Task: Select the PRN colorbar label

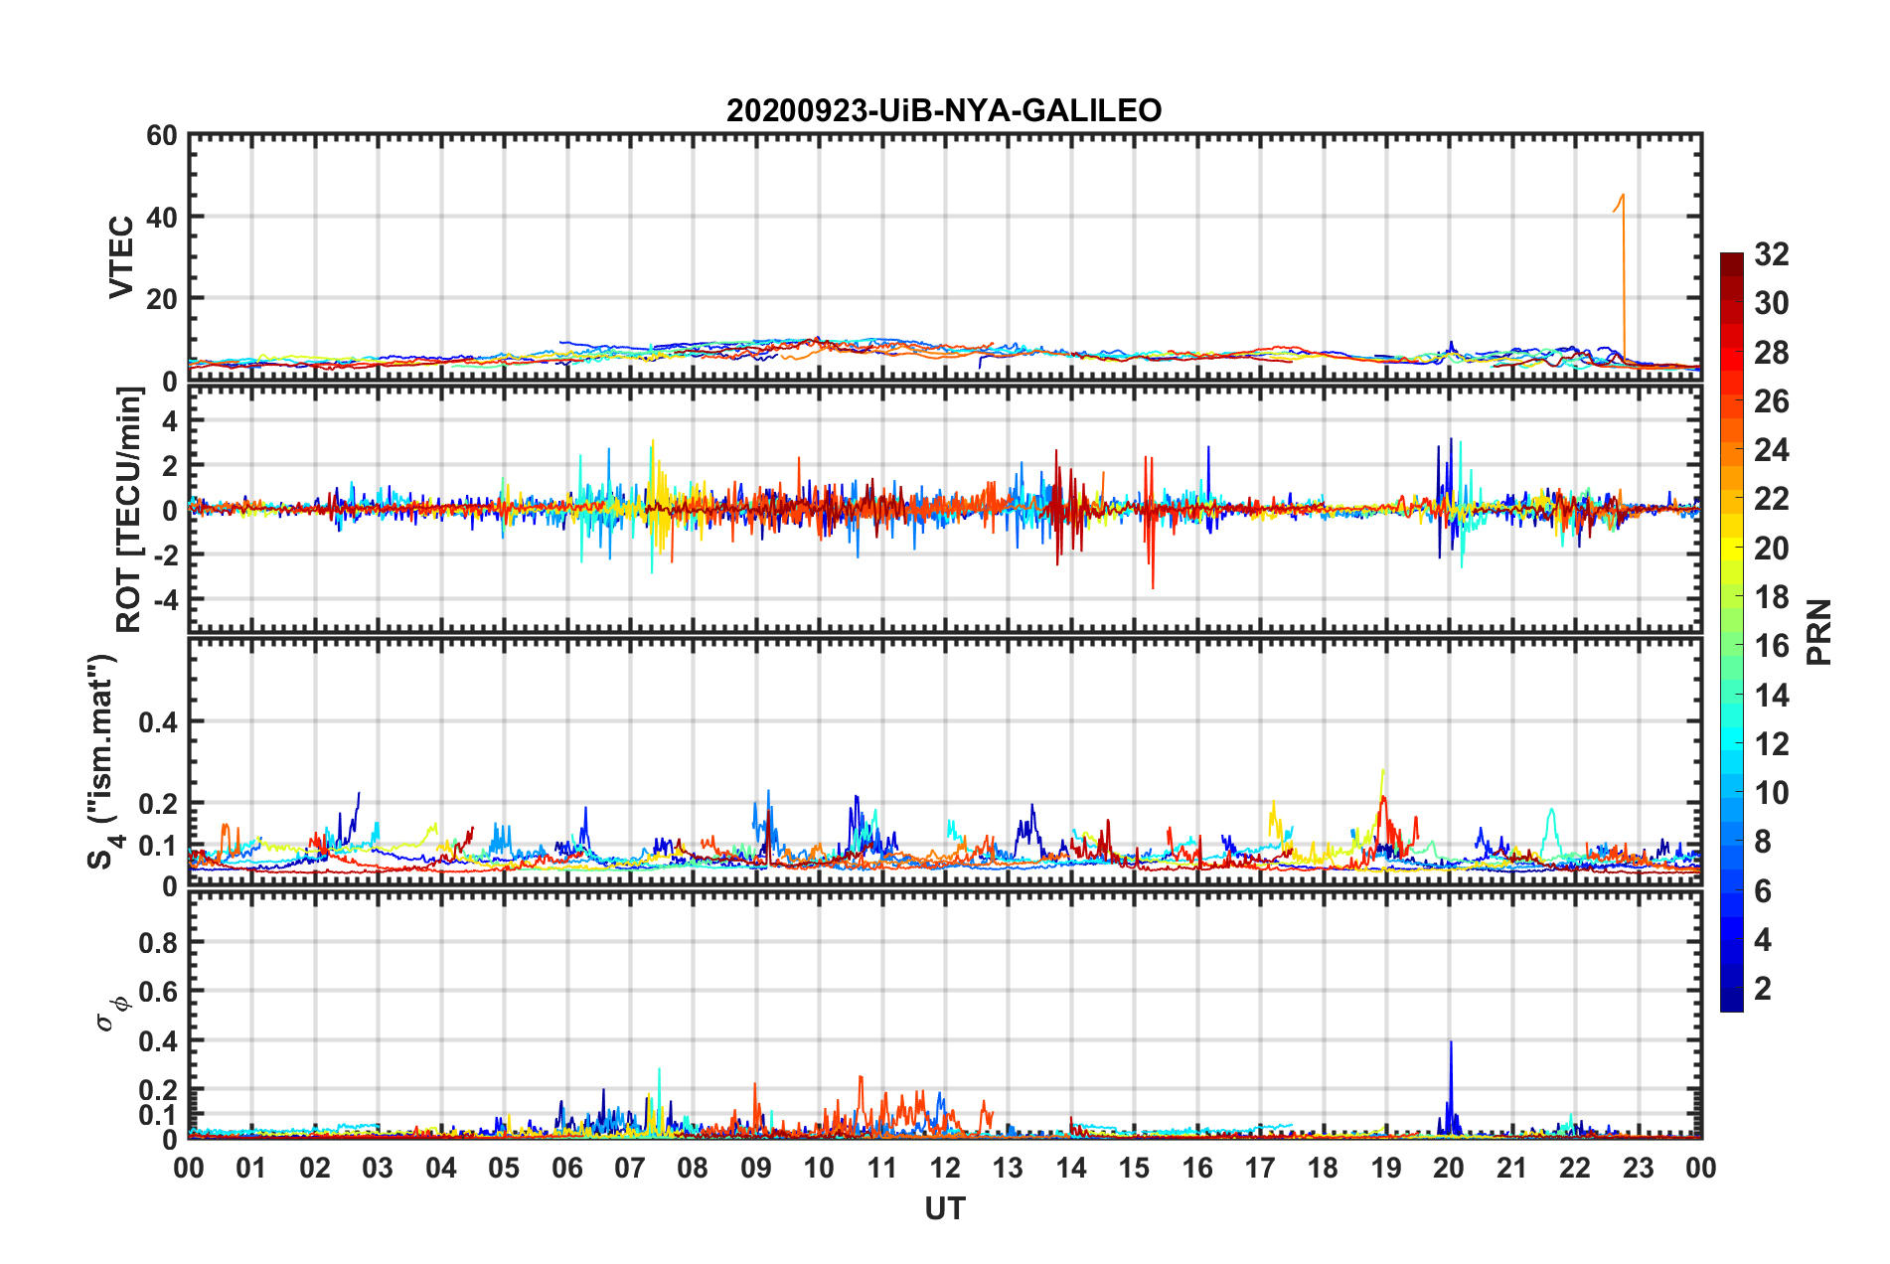Action: click(1819, 632)
